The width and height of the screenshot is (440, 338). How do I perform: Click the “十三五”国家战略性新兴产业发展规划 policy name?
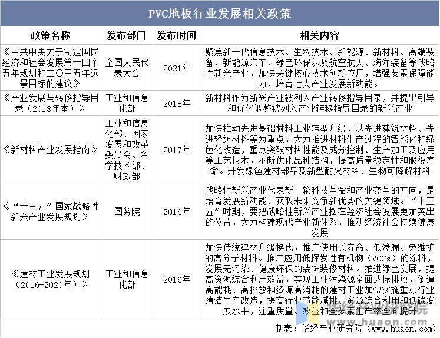(x=50, y=211)
